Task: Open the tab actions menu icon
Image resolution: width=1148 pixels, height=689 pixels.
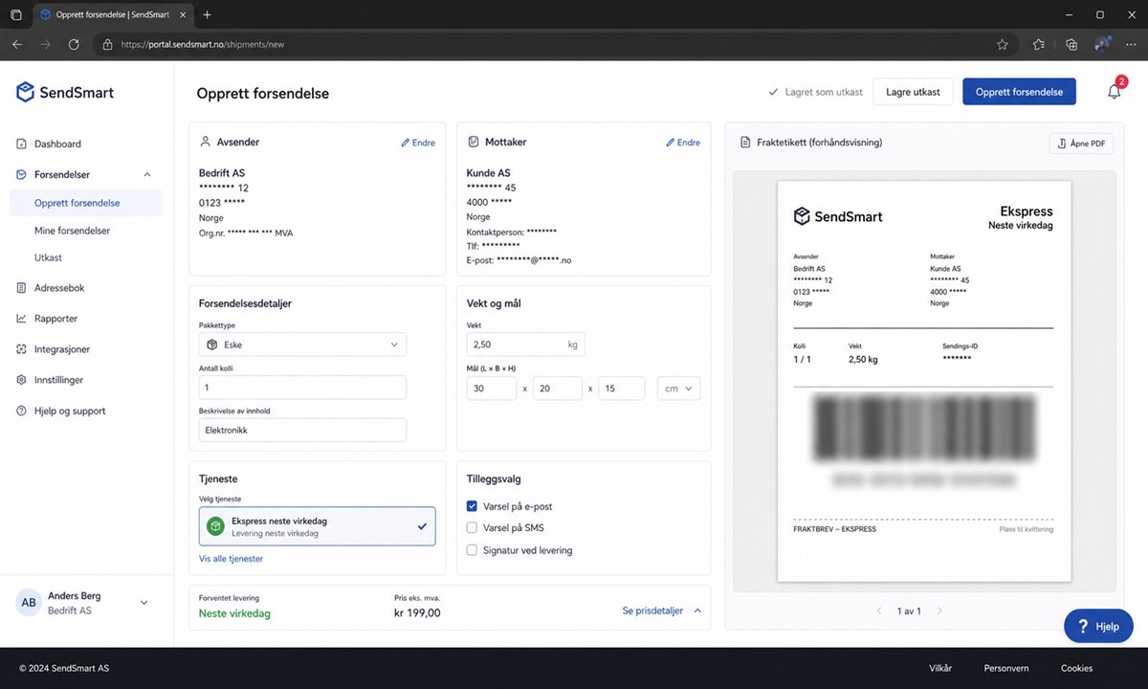Action: pyautogui.click(x=16, y=14)
